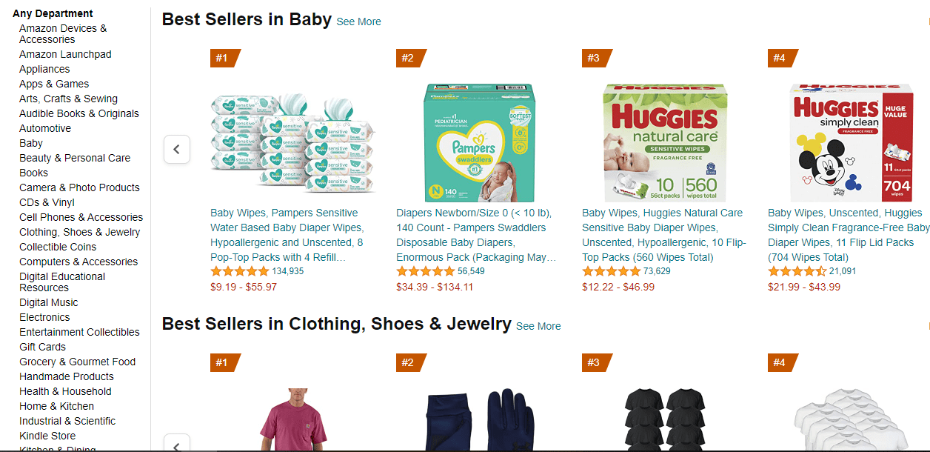Select Electronics department in sidebar

coord(44,317)
